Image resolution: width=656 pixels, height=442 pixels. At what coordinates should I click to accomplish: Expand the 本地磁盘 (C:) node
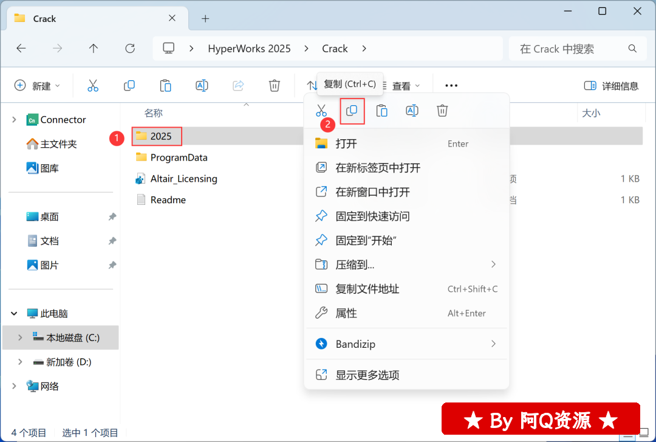tap(20, 337)
